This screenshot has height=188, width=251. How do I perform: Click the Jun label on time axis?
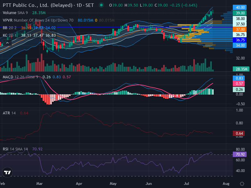click(149, 184)
